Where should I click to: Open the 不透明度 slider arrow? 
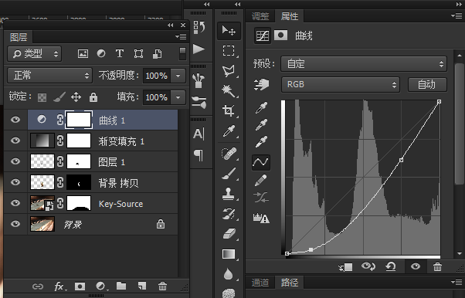(178, 76)
